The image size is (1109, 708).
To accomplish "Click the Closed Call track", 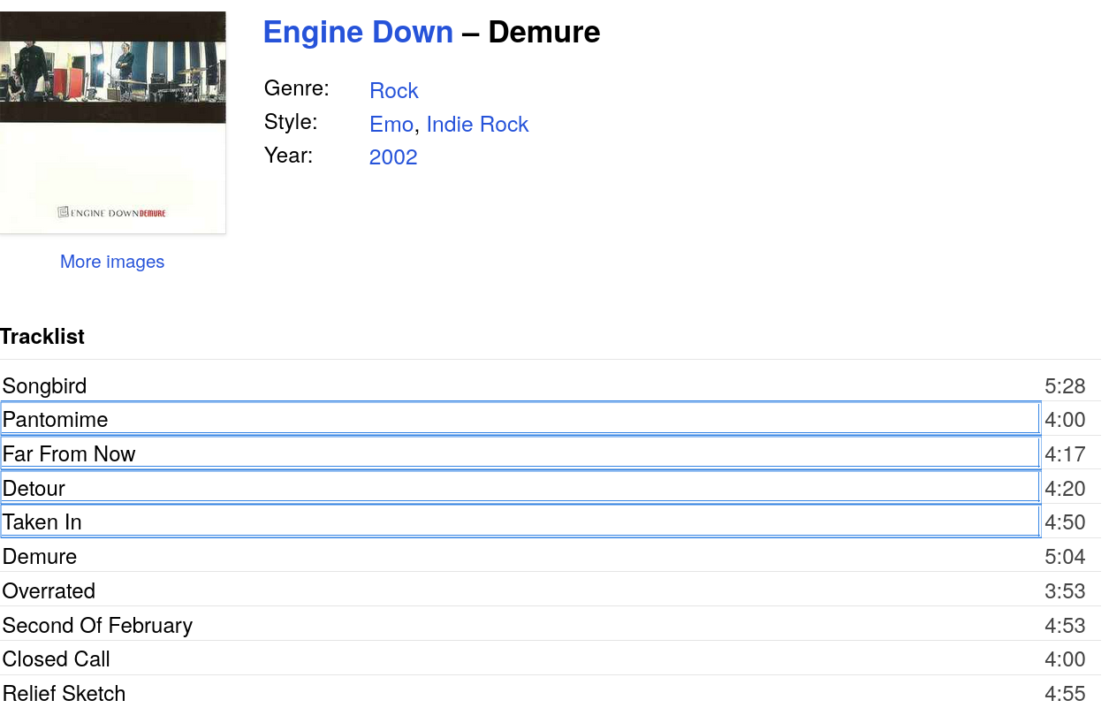I will pyautogui.click(x=57, y=659).
